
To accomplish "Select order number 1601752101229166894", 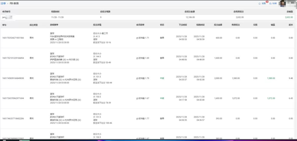I will (13, 58).
